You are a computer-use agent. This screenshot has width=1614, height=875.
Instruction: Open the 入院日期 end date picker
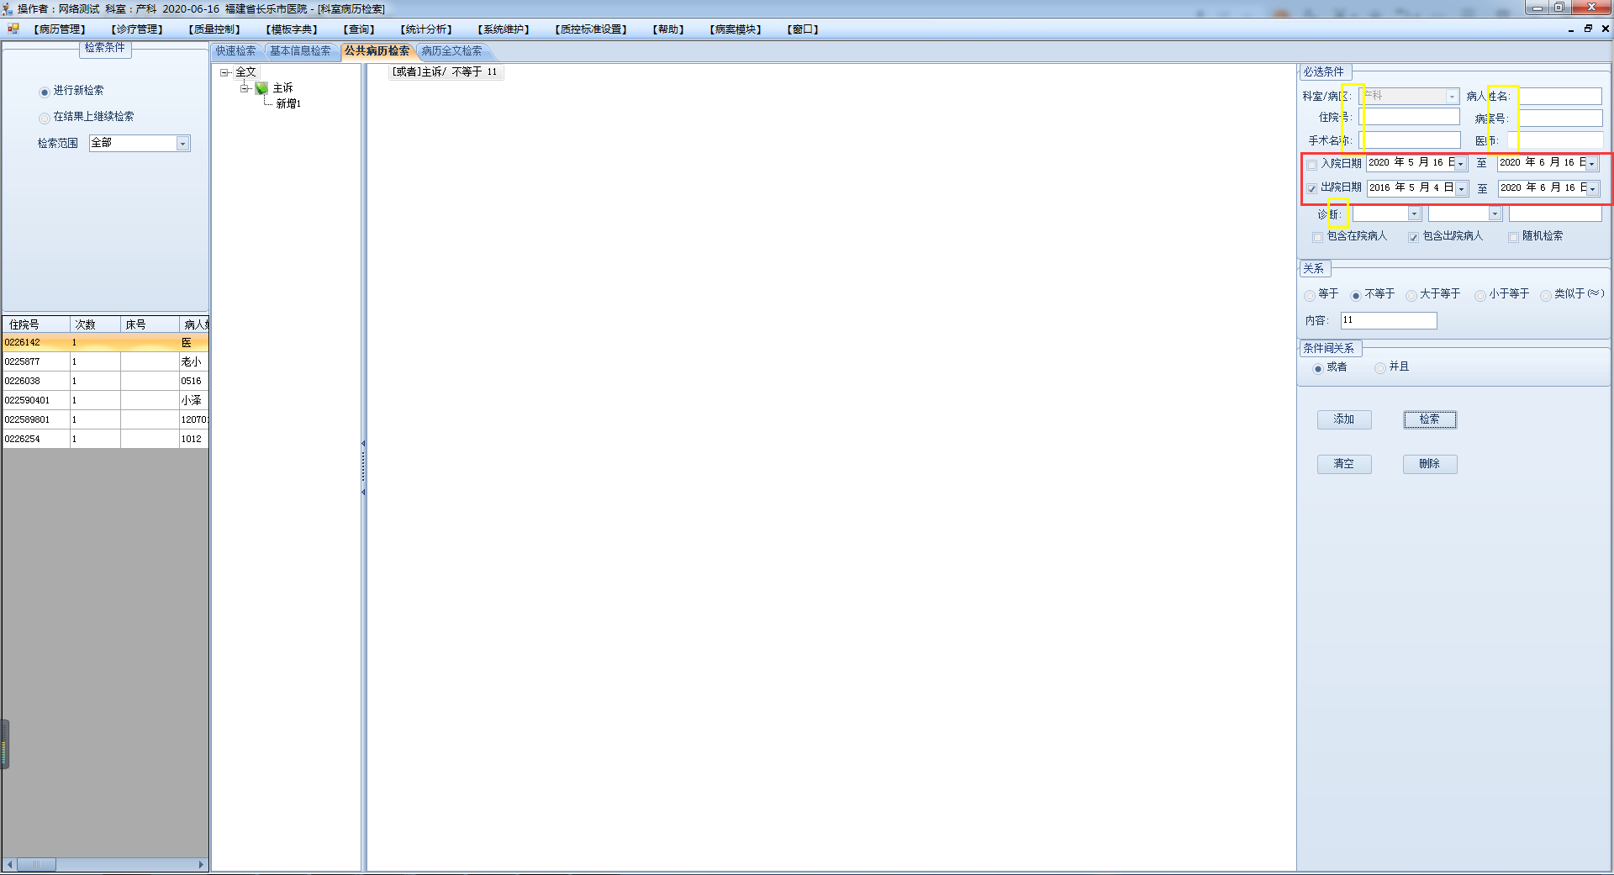tap(1591, 163)
